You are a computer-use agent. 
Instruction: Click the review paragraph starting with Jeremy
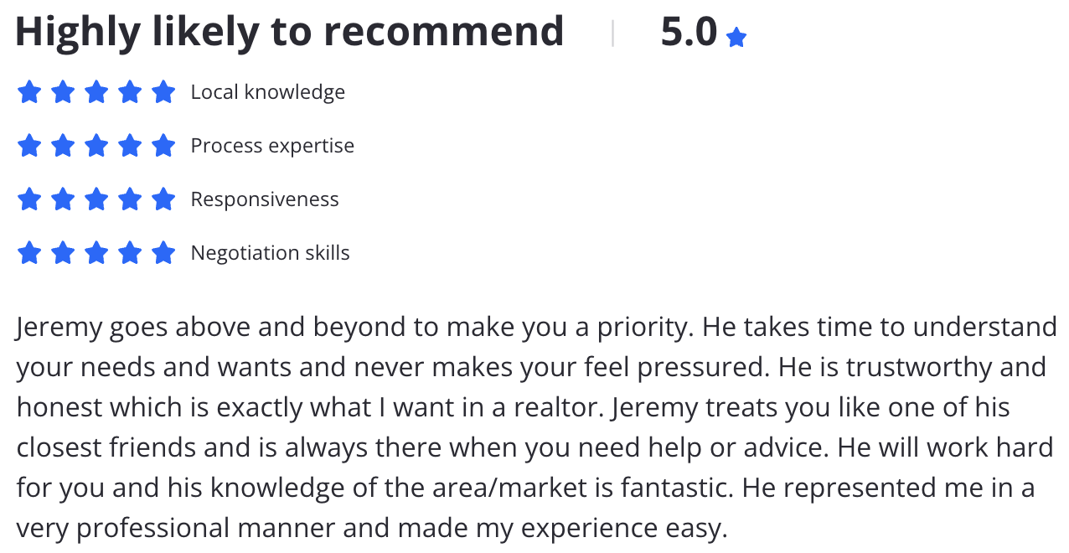pos(536,427)
